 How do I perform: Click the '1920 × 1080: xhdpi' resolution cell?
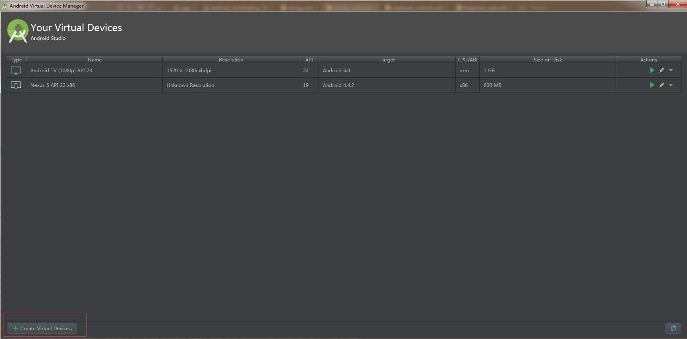(x=231, y=70)
